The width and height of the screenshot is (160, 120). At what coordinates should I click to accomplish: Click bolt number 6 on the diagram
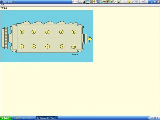tap(61, 32)
